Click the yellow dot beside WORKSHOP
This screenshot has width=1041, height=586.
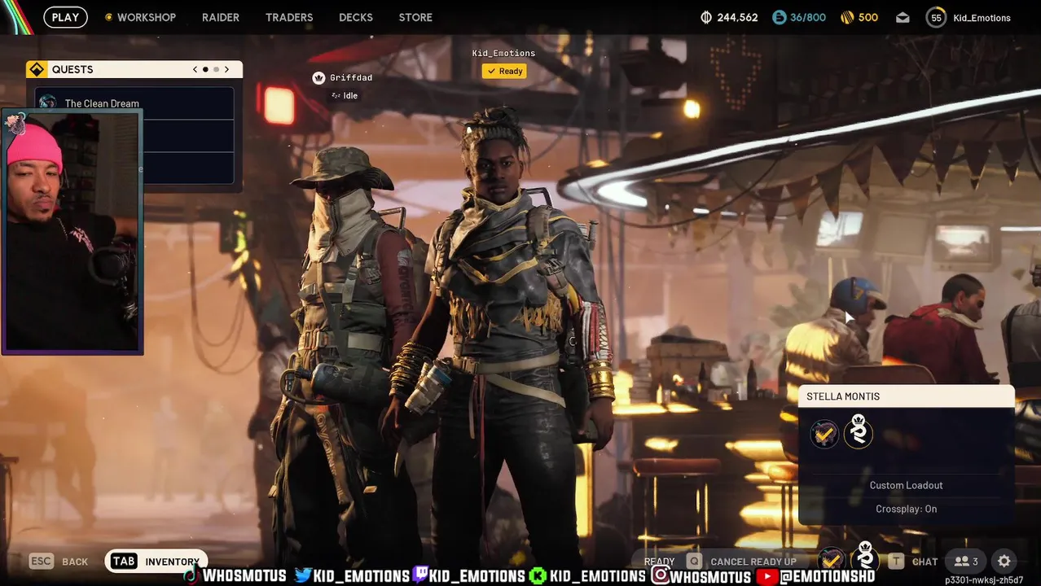(108, 17)
